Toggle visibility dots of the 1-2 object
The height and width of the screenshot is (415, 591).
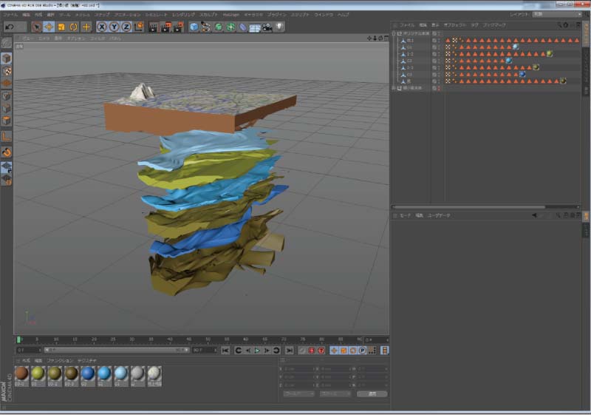point(439,54)
